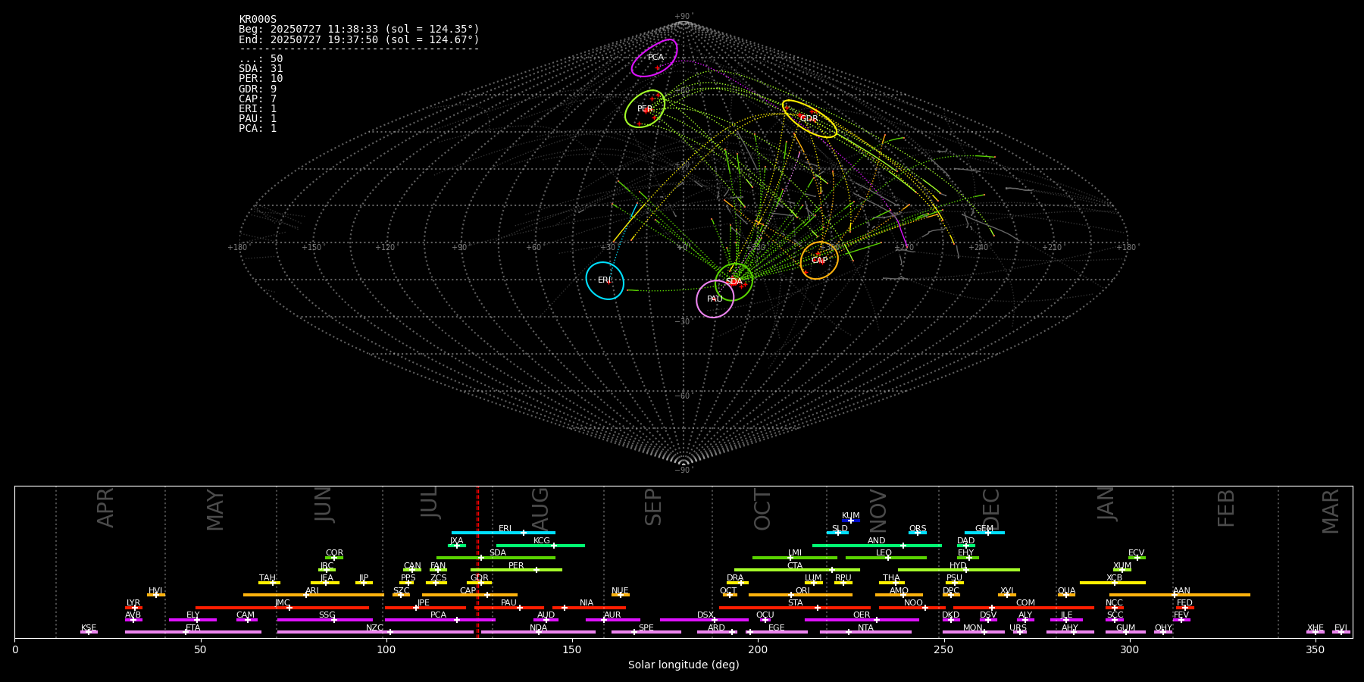The width and height of the screenshot is (1364, 682).
Task: Click the ORS shower bar
Action: click(918, 533)
